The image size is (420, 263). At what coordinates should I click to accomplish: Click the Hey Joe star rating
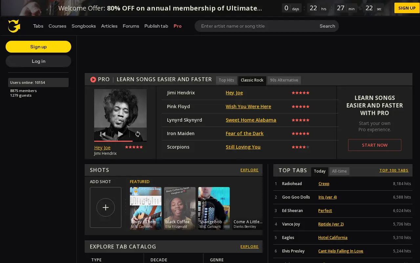[301, 93]
